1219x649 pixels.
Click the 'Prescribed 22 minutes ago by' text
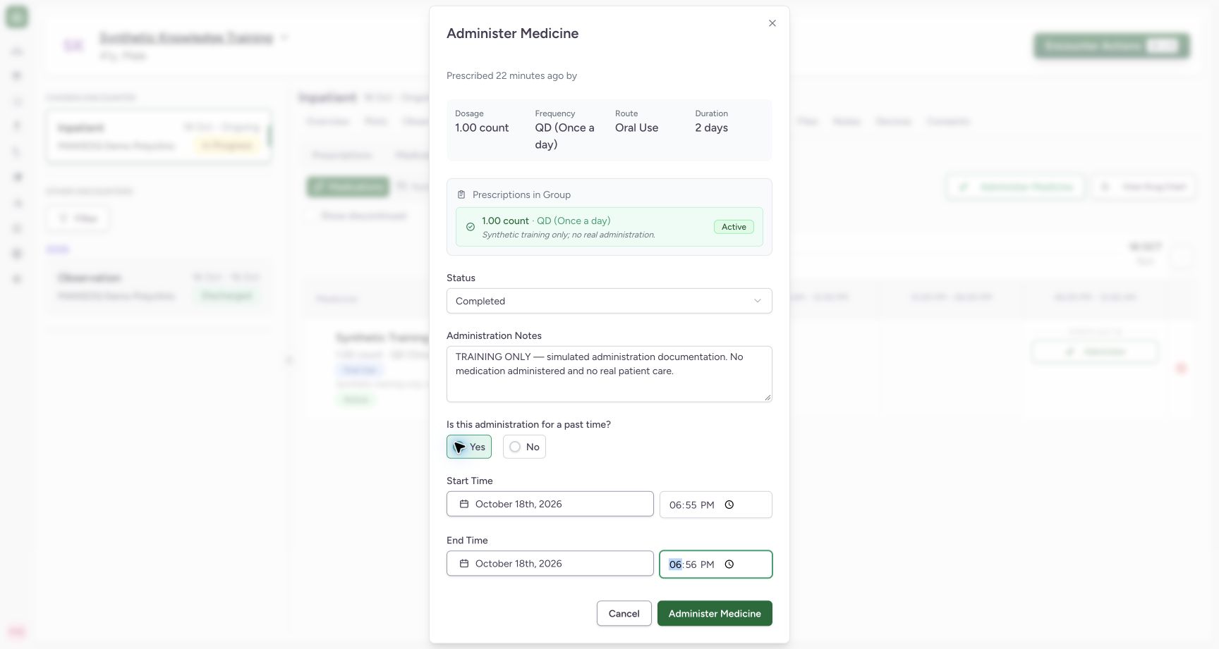(511, 75)
